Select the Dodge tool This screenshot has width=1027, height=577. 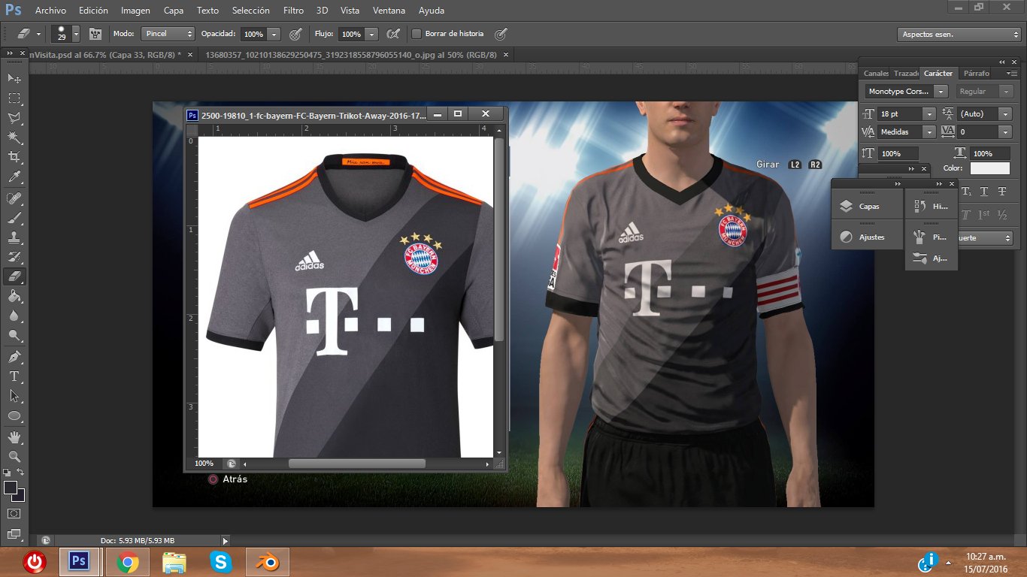click(14, 335)
